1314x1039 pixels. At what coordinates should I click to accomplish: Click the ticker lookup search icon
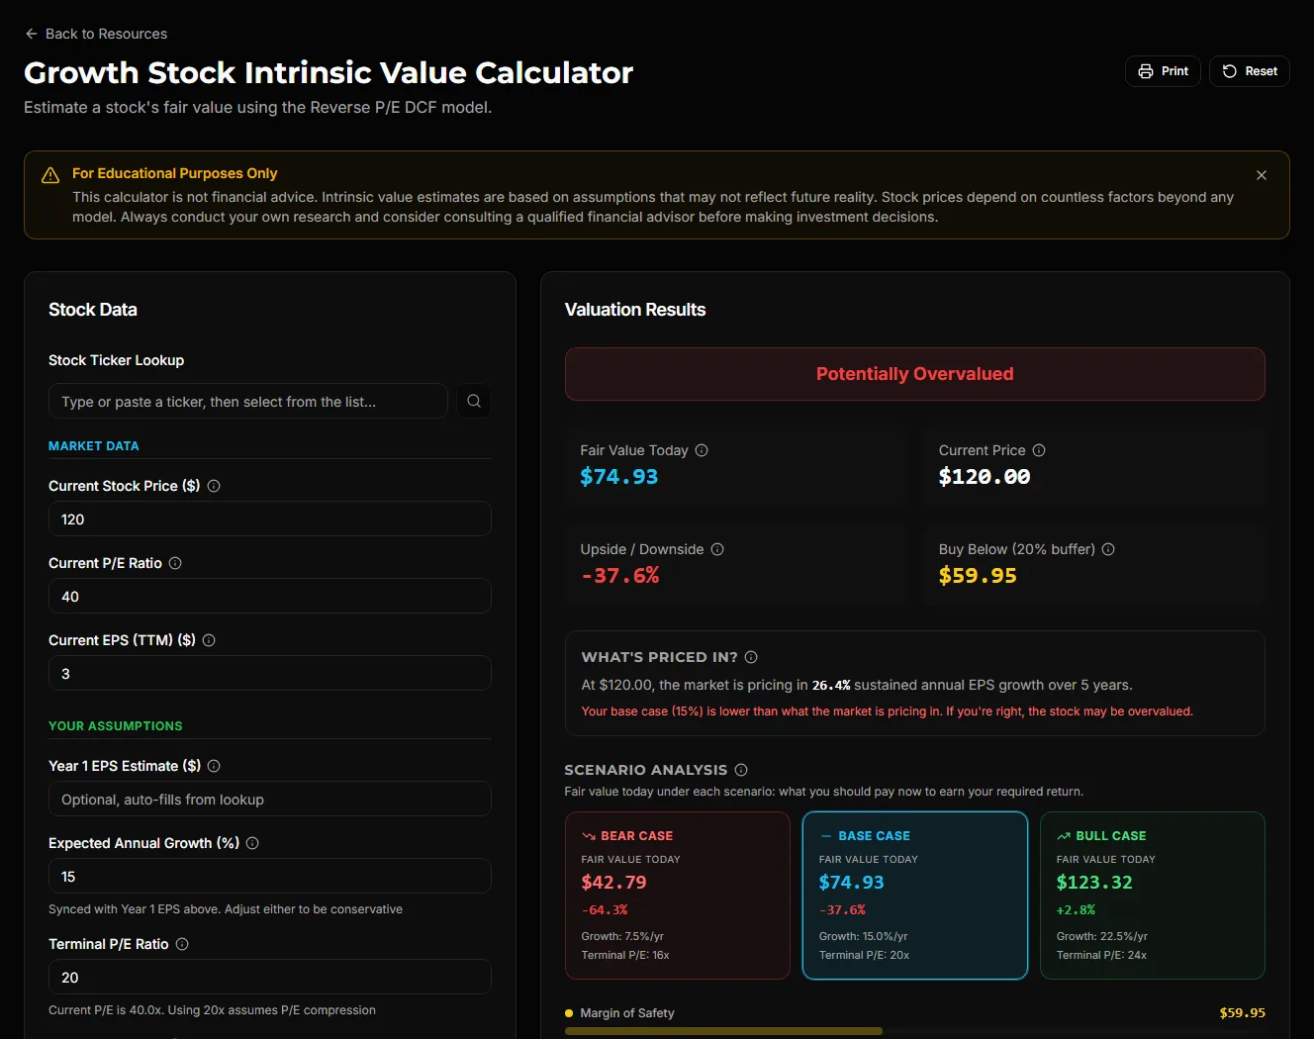point(474,401)
